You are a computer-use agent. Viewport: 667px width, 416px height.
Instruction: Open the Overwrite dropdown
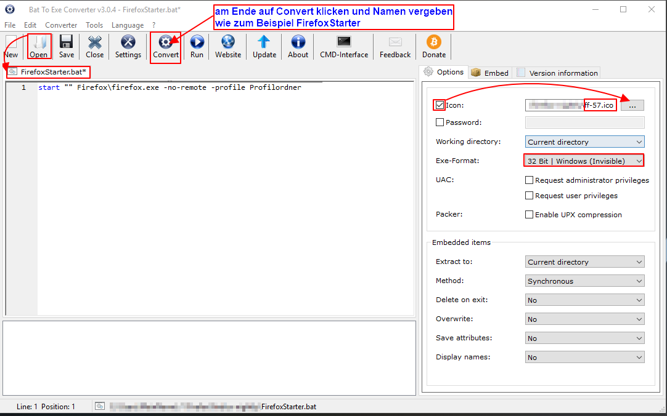tap(584, 319)
